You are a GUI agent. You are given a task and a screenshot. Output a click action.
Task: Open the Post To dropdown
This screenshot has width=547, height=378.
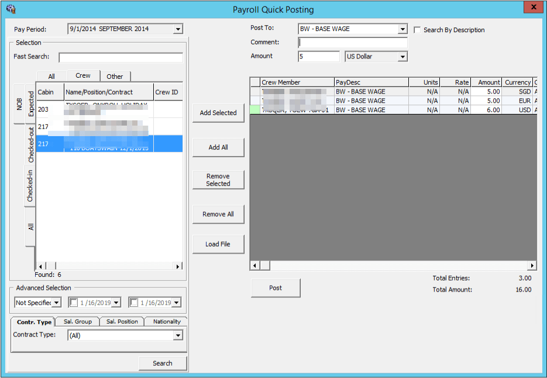[x=402, y=28]
